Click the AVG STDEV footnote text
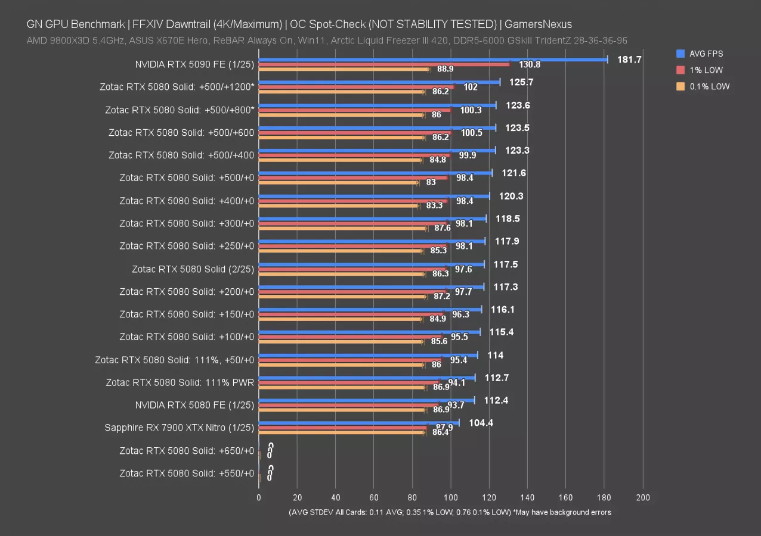 click(450, 512)
